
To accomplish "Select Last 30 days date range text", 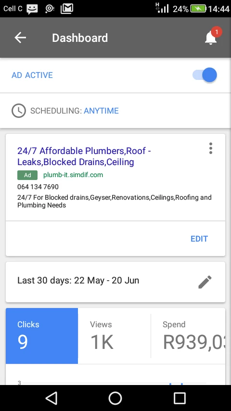I will click(78, 280).
